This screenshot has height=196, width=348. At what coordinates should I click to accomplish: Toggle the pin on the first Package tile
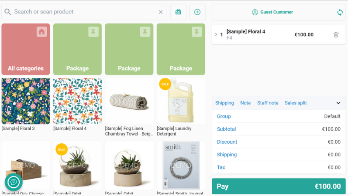click(x=93, y=32)
